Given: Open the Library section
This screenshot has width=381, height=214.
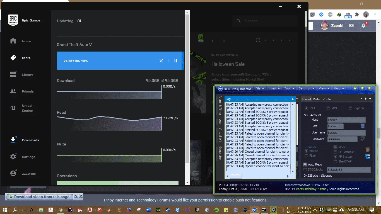Looking at the screenshot, I should click(22, 75).
